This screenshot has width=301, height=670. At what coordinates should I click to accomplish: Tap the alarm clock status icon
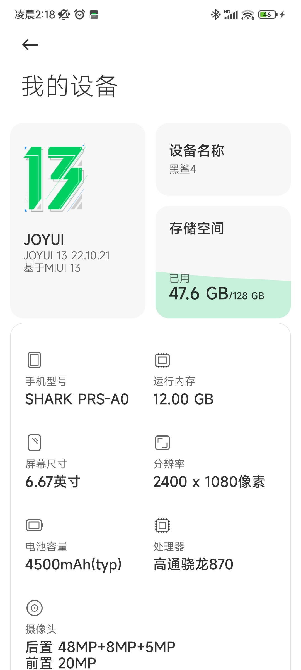(80, 15)
